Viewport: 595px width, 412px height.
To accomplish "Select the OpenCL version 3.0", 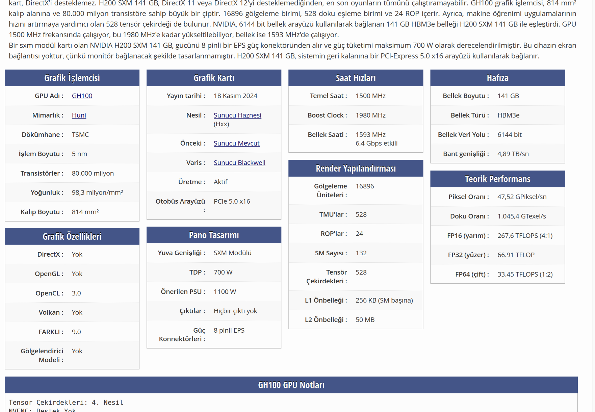I will (76, 293).
